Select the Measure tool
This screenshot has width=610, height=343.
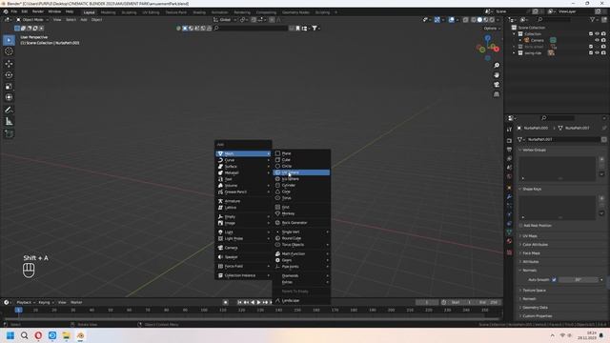pyautogui.click(x=9, y=122)
